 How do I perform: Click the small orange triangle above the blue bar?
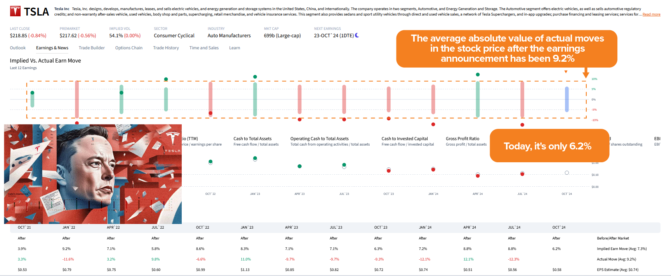[x=566, y=72]
